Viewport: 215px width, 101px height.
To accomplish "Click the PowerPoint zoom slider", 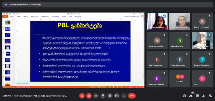I will 130,87.
